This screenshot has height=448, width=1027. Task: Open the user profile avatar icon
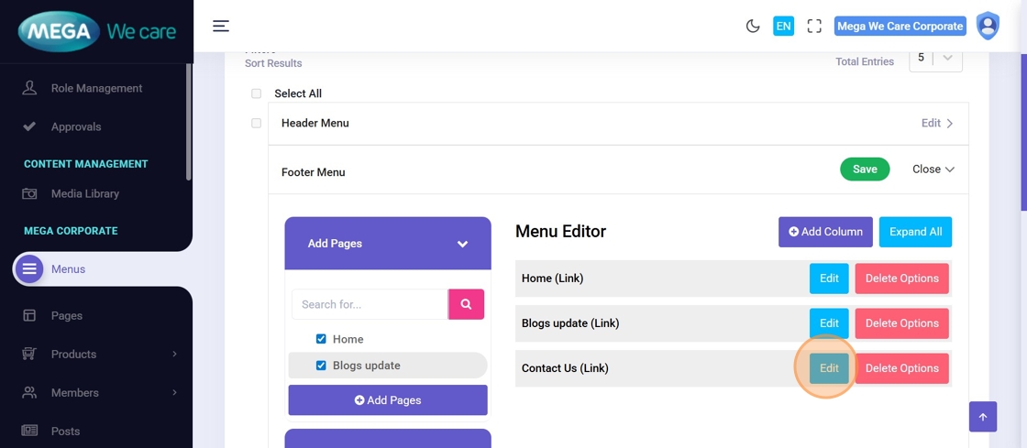point(988,26)
